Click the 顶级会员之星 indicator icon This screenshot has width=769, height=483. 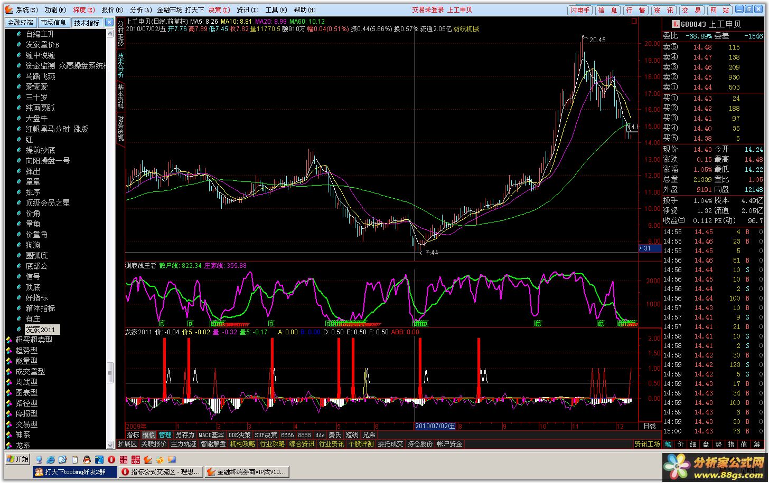[x=20, y=203]
